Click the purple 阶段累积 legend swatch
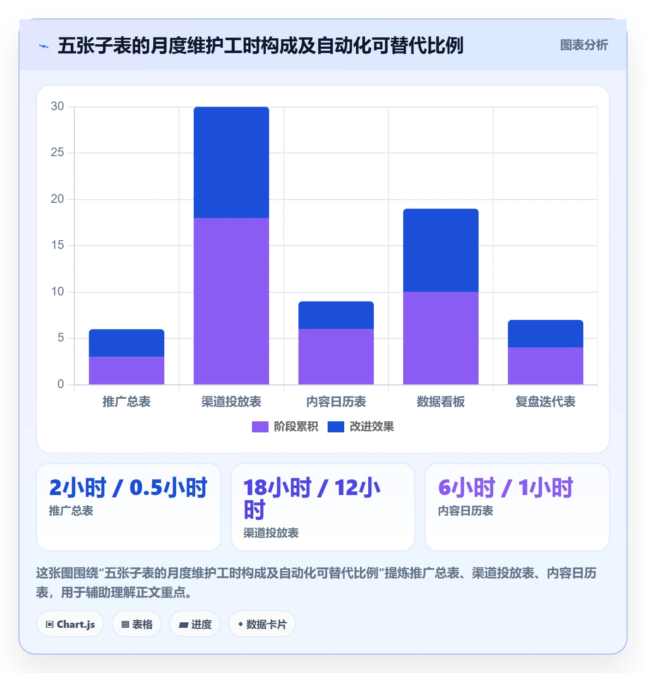Screen dimensions: 646x673 click(x=260, y=427)
